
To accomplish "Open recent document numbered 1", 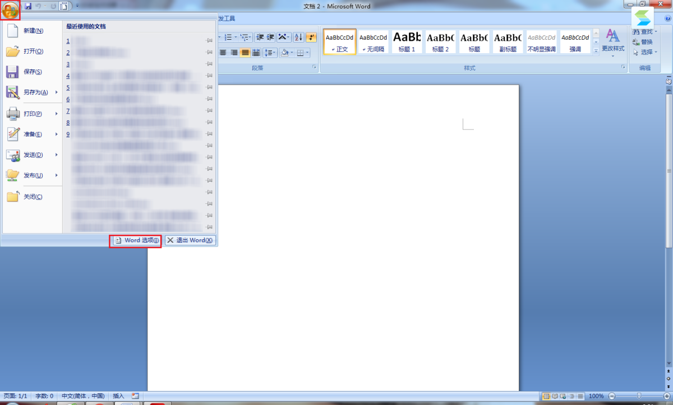I will tap(139, 41).
